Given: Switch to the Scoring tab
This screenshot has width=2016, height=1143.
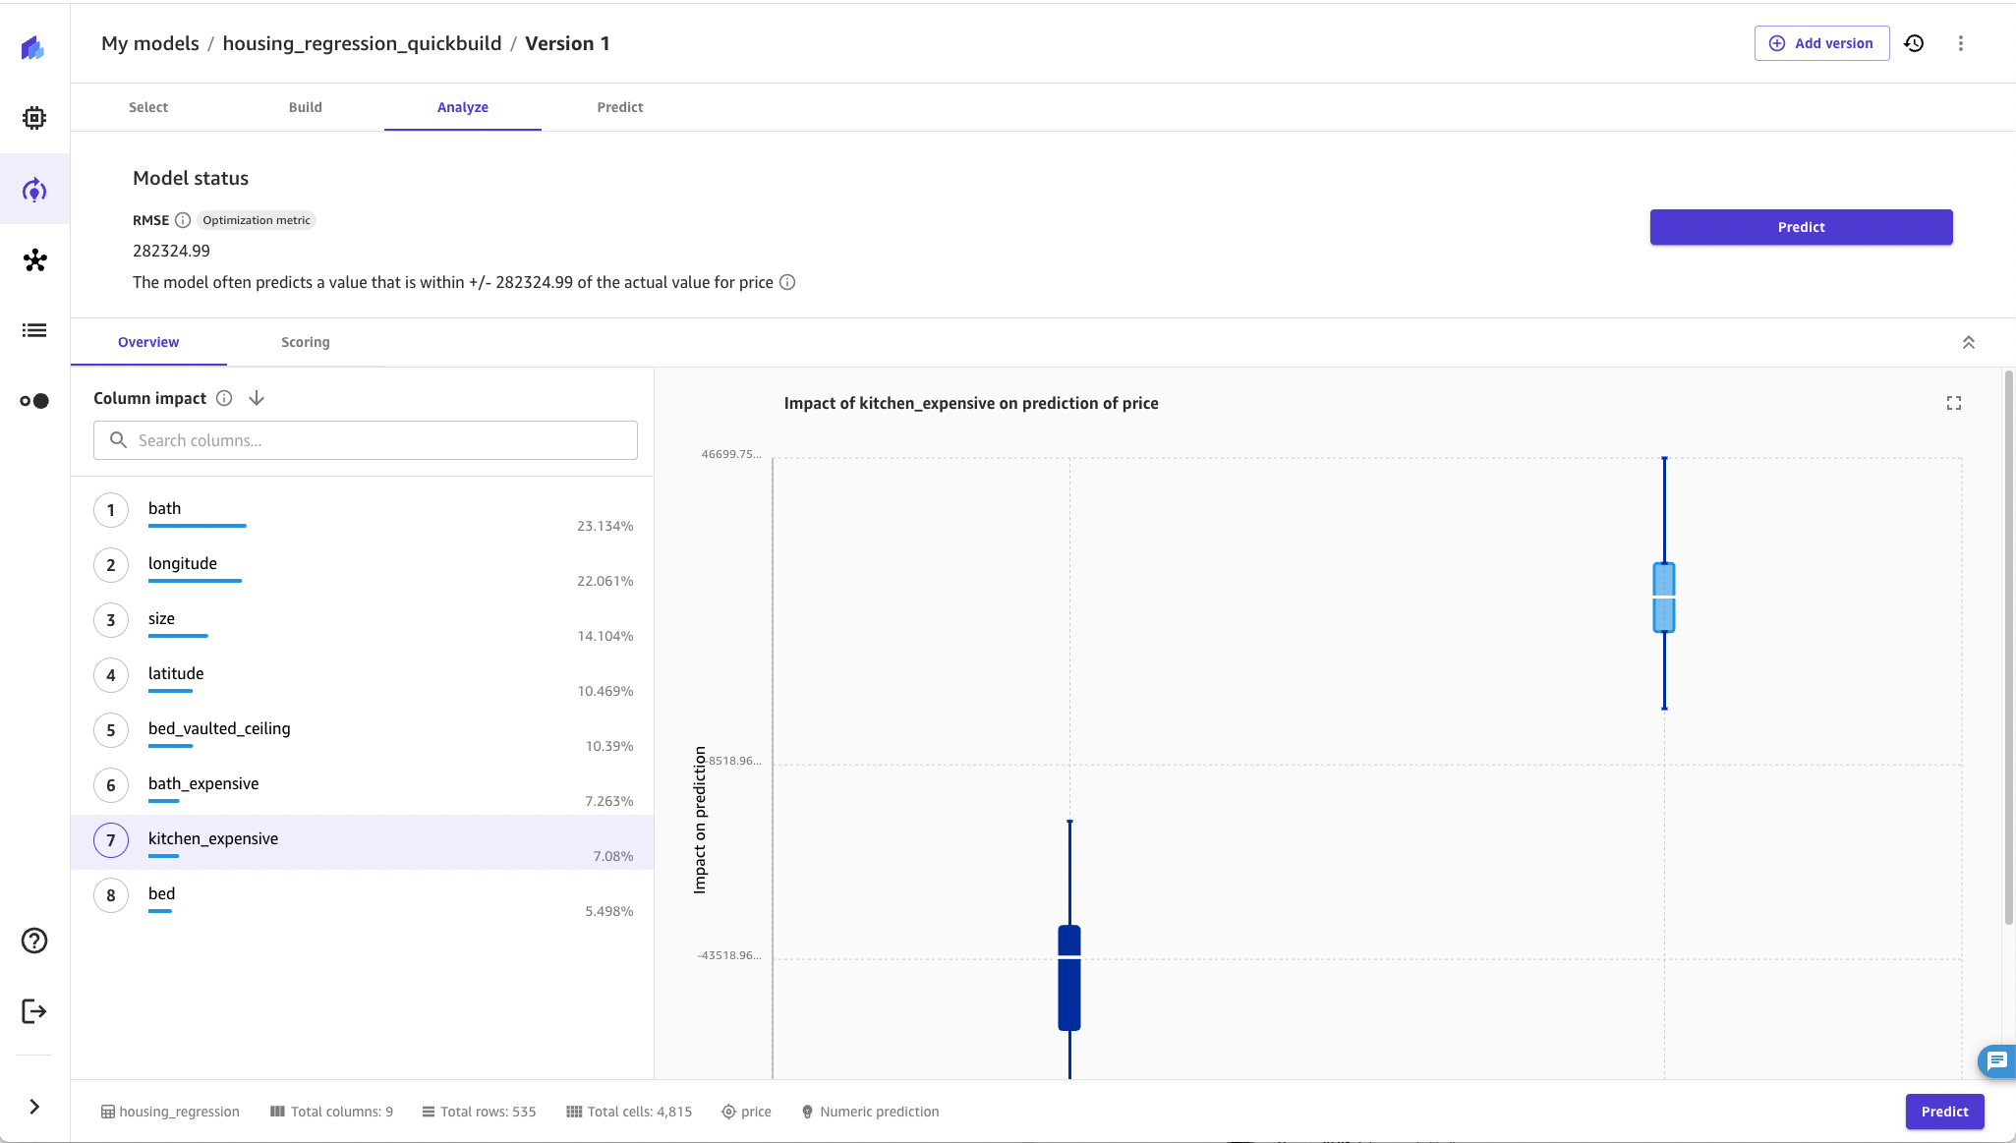Looking at the screenshot, I should (x=305, y=342).
